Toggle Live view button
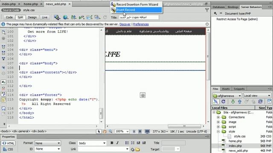The width and height of the screenshot is (273, 153). 44,17
